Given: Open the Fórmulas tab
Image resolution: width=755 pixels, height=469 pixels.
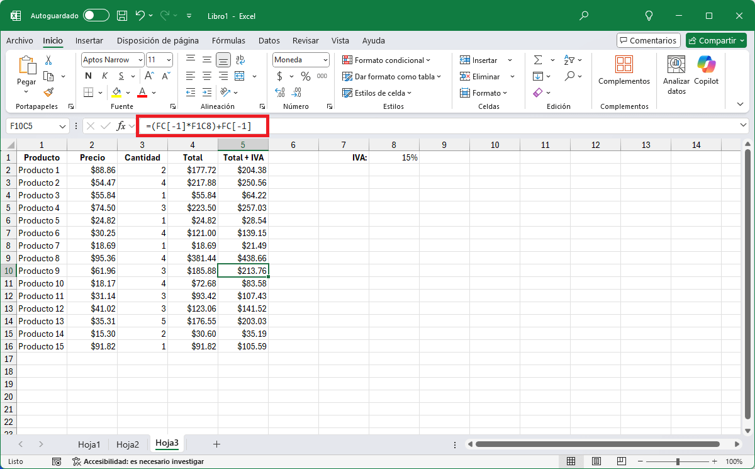Looking at the screenshot, I should tap(228, 40).
